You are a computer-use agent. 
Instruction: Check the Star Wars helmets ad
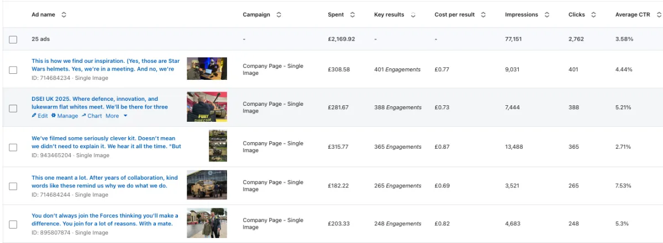pyautogui.click(x=13, y=70)
